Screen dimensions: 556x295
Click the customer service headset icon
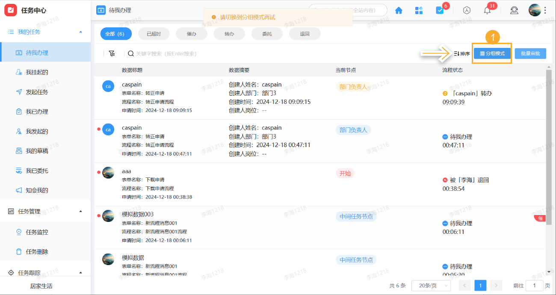point(514,10)
